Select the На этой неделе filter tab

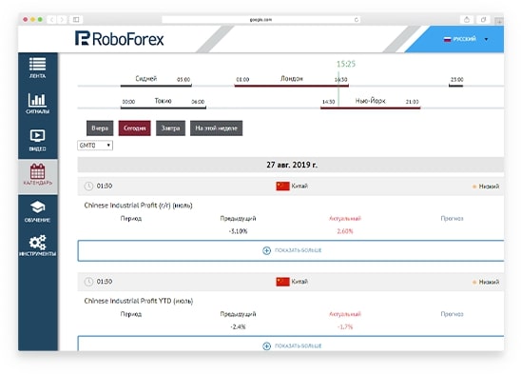[x=217, y=128]
